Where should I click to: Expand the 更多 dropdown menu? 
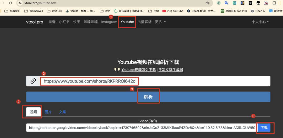(160, 22)
